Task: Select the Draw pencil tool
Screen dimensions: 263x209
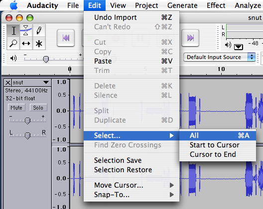Action: point(39,31)
